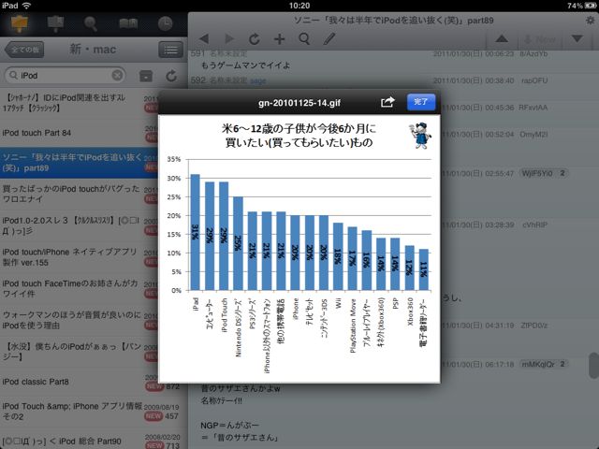
Task: Tap the gn-20101125-14.gif file title
Action: 299,103
